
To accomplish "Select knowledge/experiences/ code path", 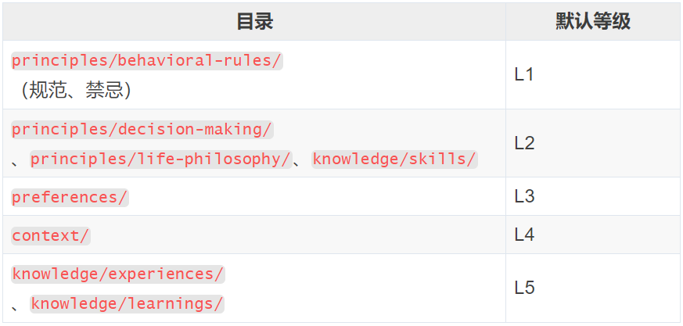I will click(x=118, y=274).
